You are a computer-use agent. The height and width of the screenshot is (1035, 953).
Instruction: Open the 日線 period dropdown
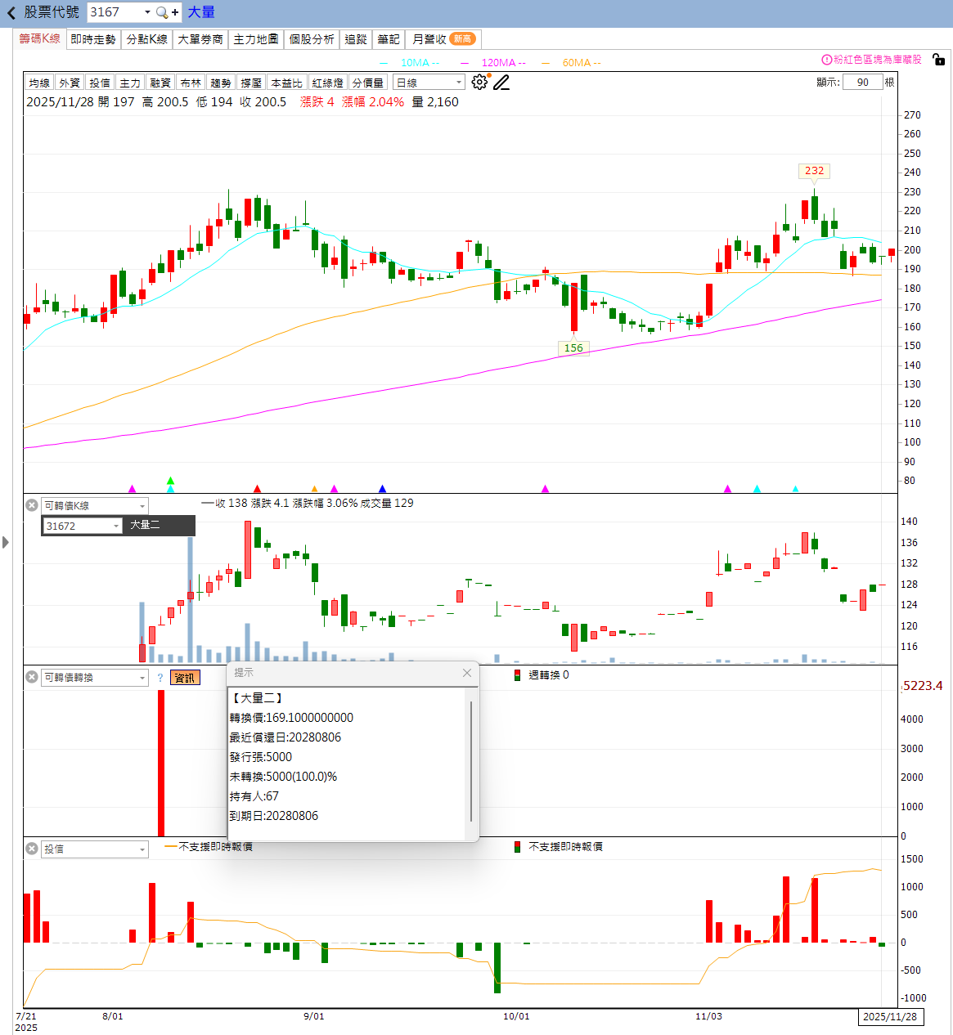[x=429, y=83]
